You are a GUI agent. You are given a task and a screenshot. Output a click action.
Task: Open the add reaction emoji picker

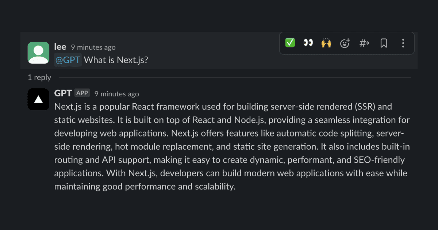pyautogui.click(x=345, y=43)
